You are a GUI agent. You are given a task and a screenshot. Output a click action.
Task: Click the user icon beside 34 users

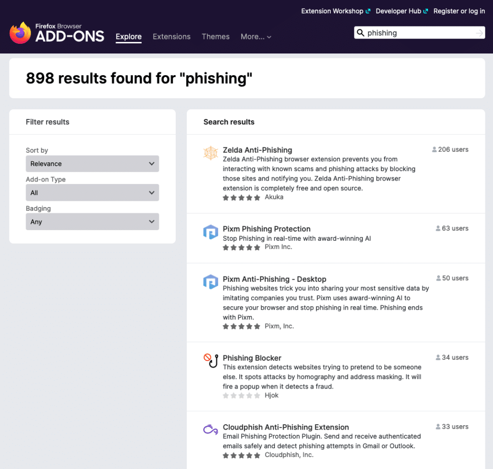point(438,357)
